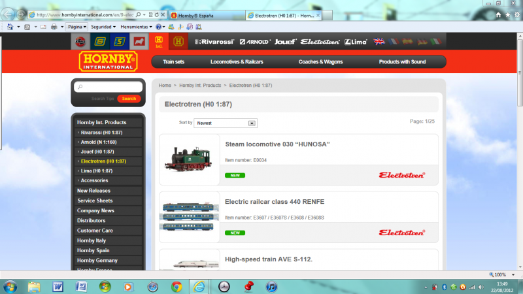Click the Help question mark icon
523x294 pixels.
158,27
